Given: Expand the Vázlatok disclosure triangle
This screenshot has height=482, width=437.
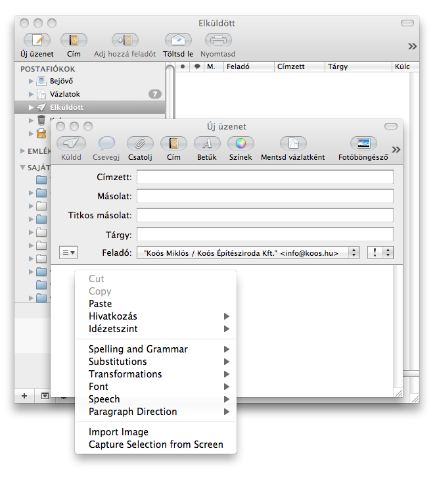Looking at the screenshot, I should [x=31, y=94].
